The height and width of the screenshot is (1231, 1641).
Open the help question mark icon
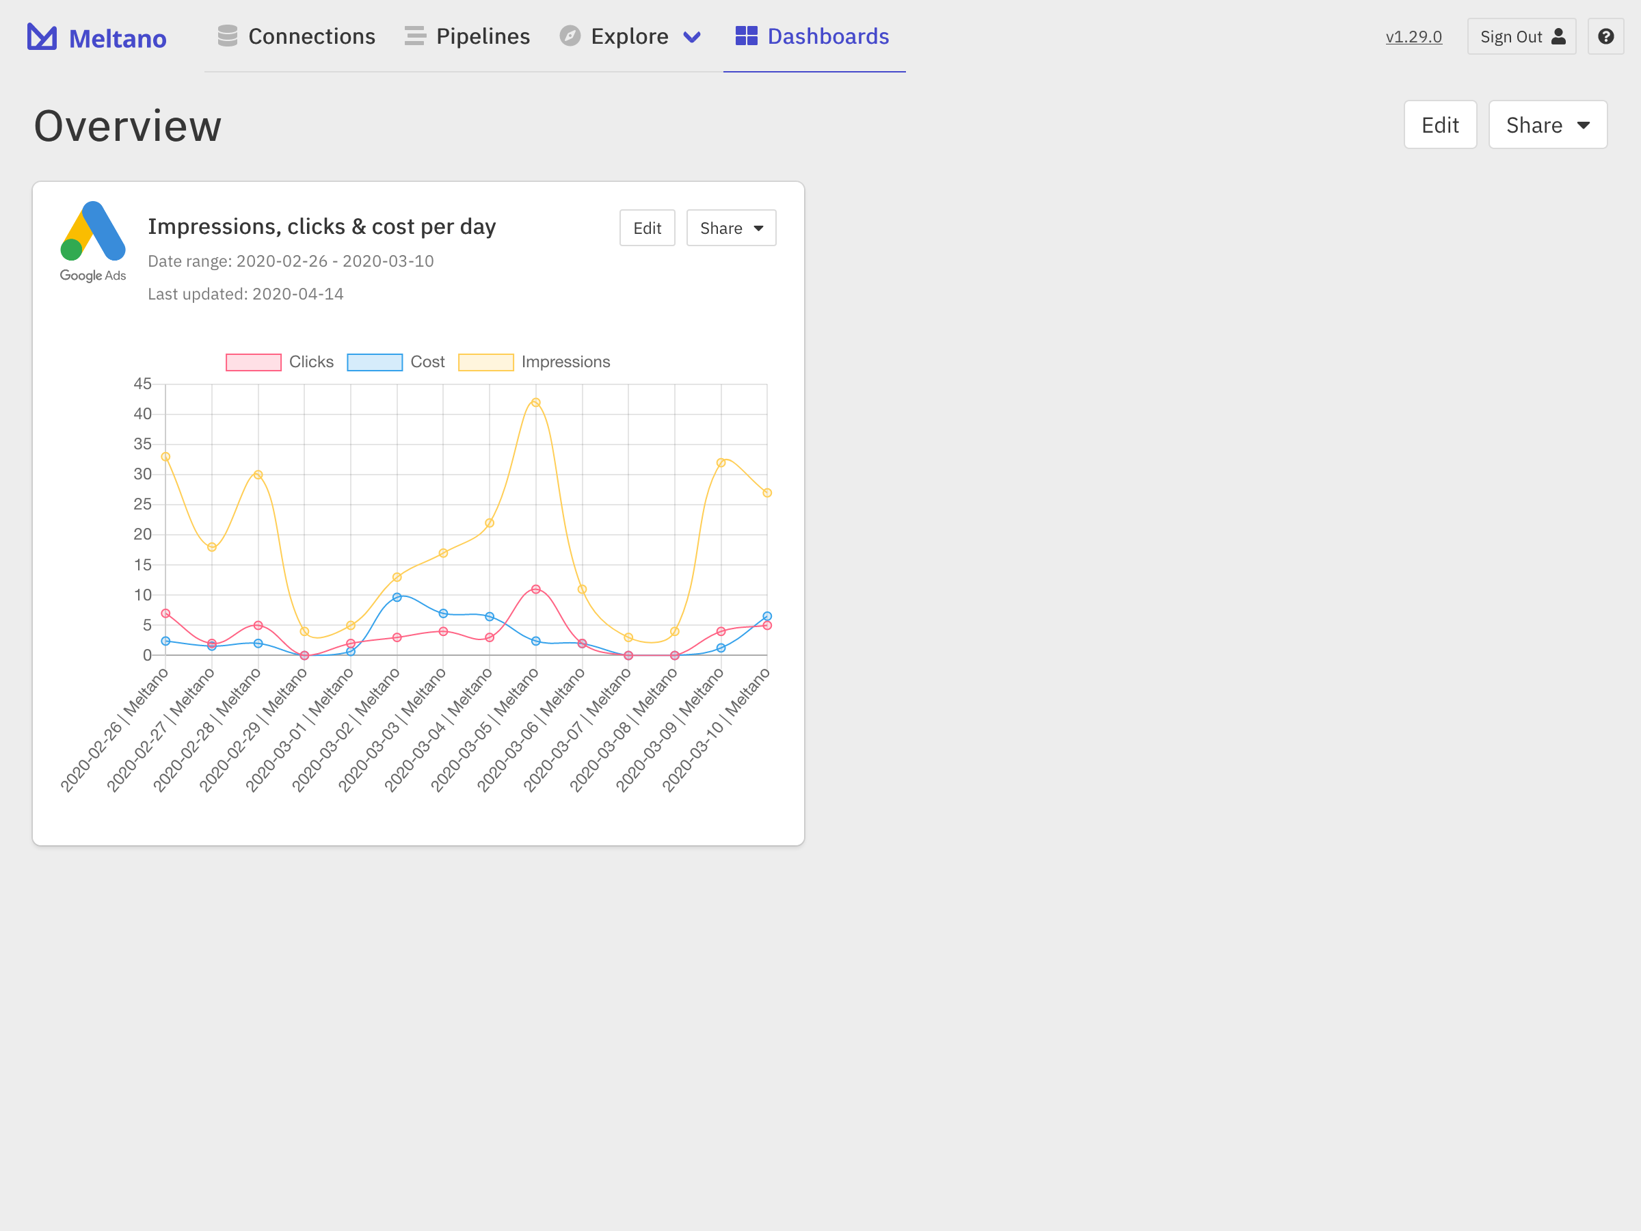tap(1605, 36)
